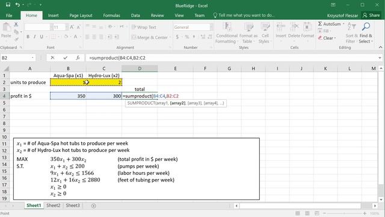Click the Select All corner triangle

[x=5, y=69]
